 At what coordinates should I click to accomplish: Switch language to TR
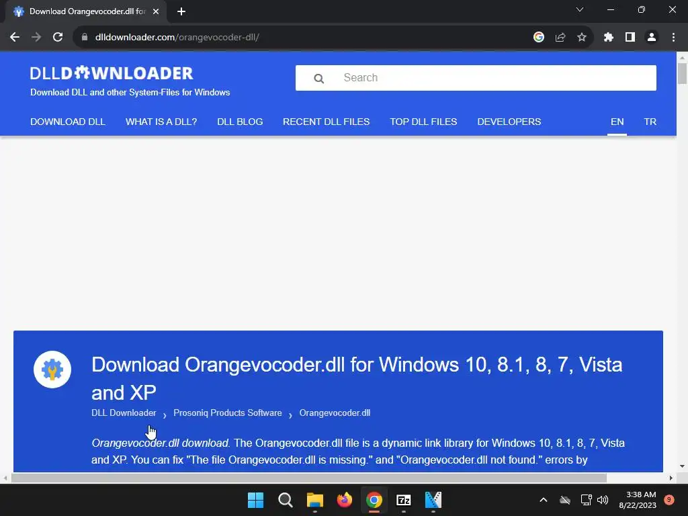pyautogui.click(x=650, y=122)
